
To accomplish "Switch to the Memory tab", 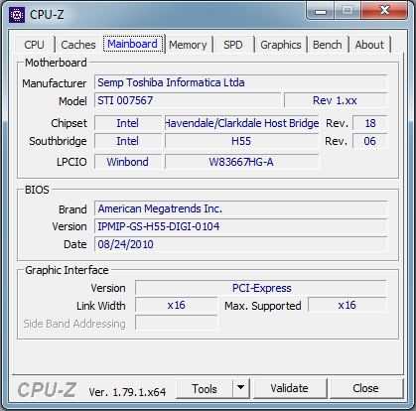I will [x=188, y=45].
